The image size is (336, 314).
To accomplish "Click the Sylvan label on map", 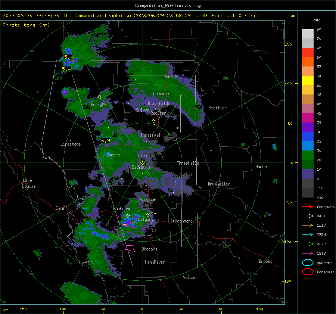I will 143,110.
